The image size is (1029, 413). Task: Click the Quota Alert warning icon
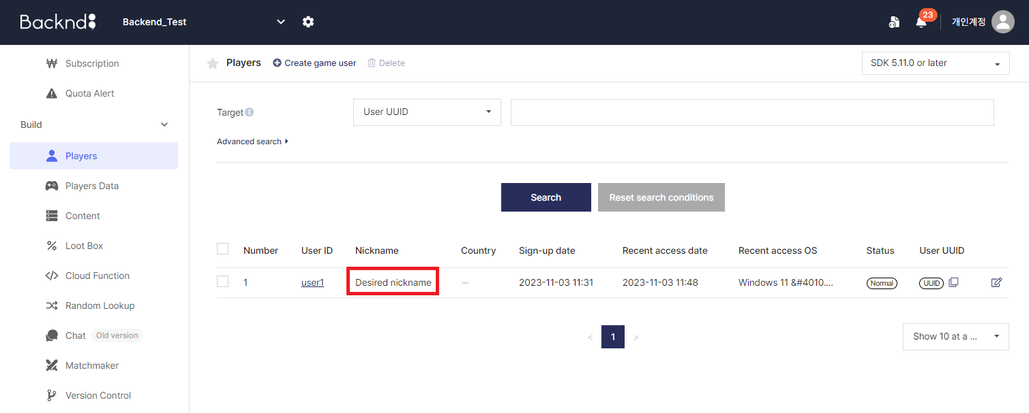52,93
